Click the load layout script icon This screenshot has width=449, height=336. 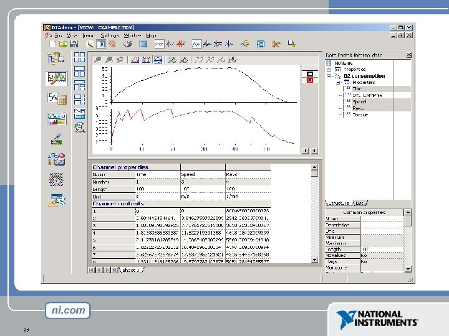79,128
